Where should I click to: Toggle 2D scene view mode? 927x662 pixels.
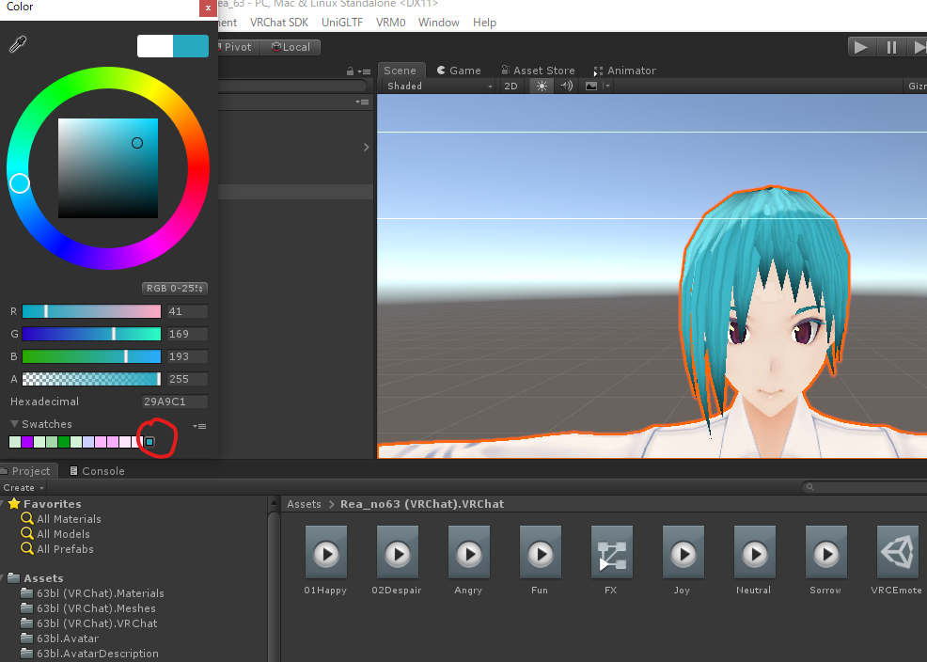[511, 87]
